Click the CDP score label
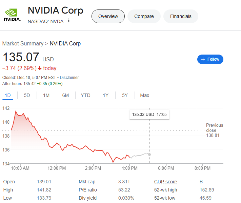The image size is (241, 203). pyautogui.click(x=165, y=182)
